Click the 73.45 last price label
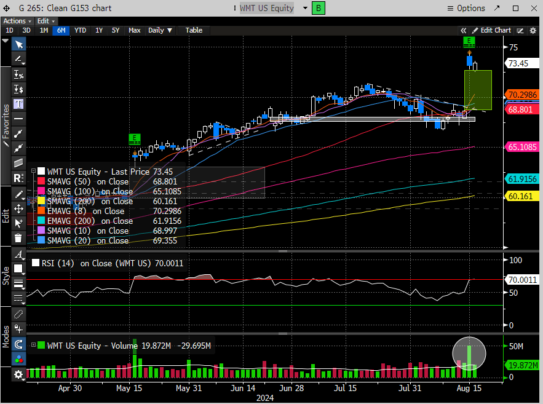The image size is (543, 404). (x=521, y=63)
